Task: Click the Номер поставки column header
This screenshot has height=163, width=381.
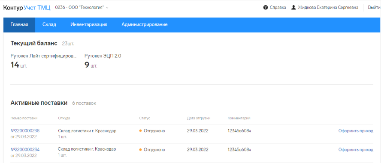Action: pyautogui.click(x=24, y=118)
